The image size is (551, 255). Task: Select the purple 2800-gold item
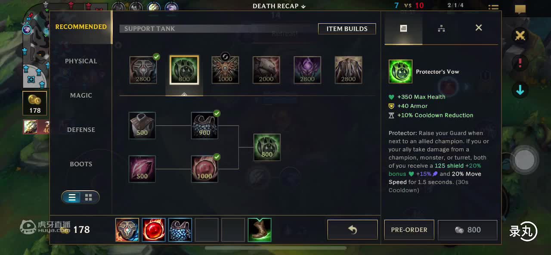[x=307, y=70]
